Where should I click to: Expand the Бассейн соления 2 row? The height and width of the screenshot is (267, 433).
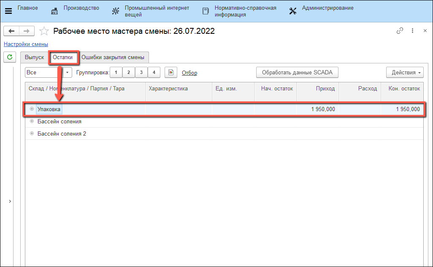(32, 133)
